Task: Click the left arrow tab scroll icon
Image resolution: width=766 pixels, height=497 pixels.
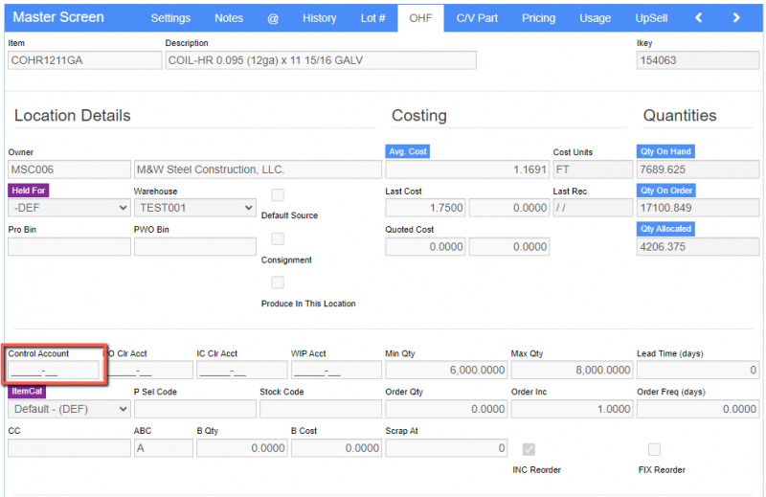Action: pos(699,18)
